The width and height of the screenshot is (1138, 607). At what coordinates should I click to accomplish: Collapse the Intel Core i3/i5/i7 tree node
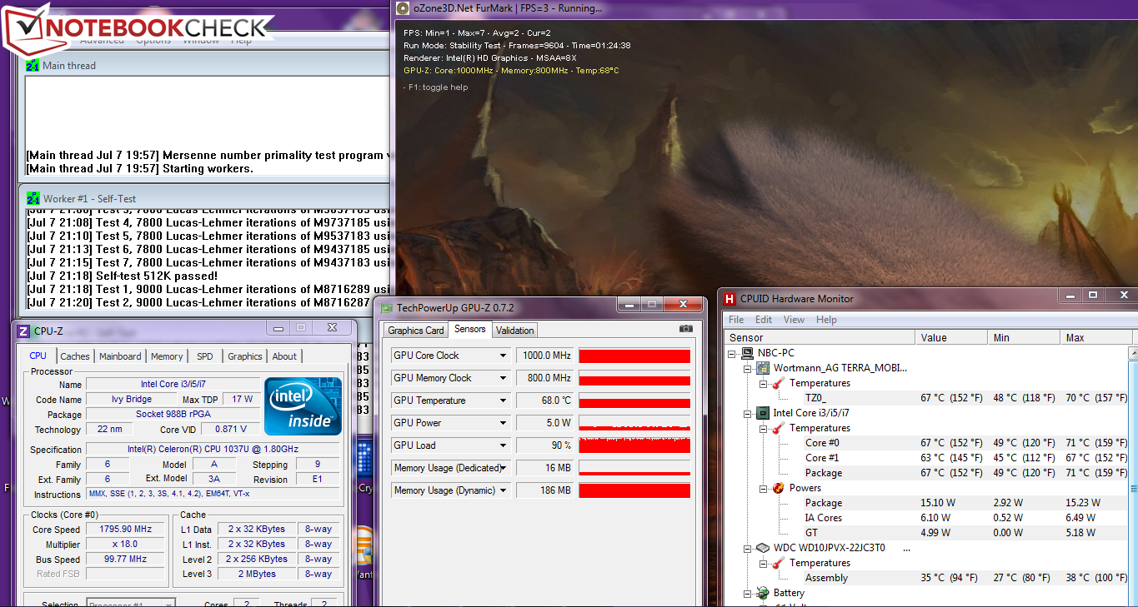(x=748, y=413)
